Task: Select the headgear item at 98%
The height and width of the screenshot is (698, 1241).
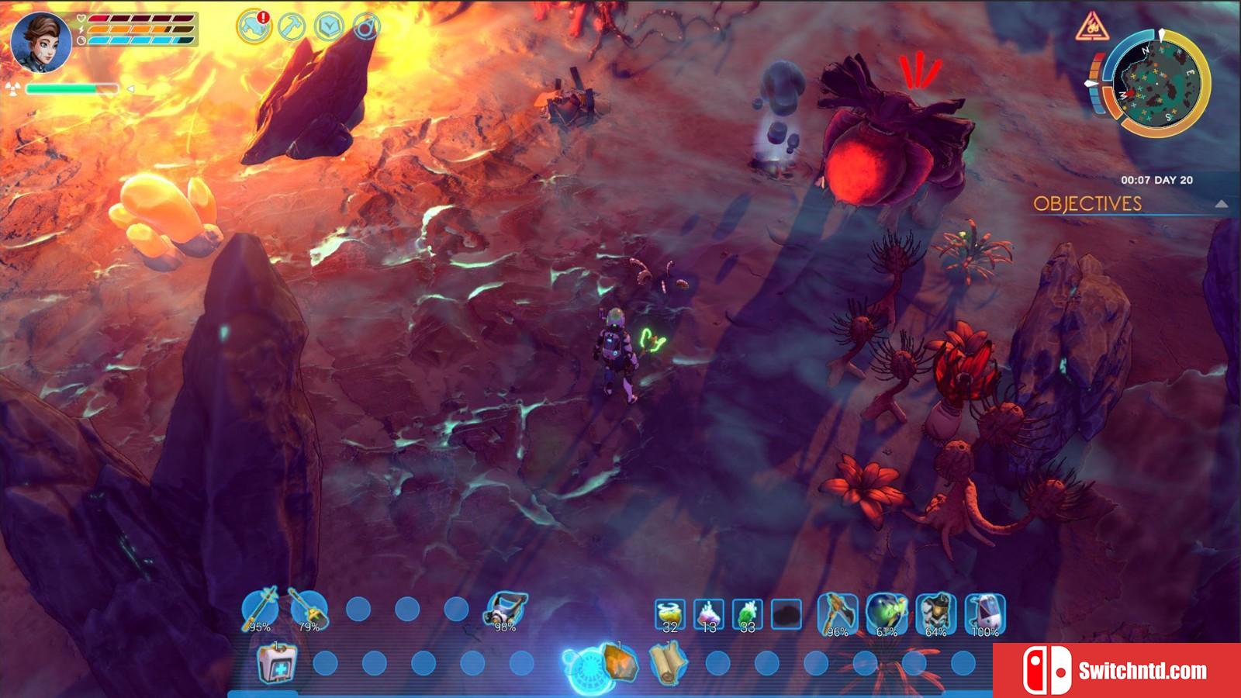Action: [506, 610]
